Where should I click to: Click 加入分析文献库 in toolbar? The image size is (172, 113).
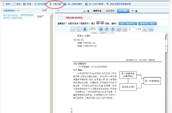coord(94,4)
